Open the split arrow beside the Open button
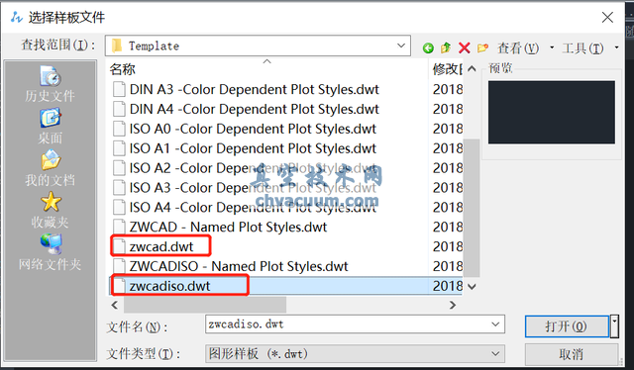Image resolution: width=634 pixels, height=370 pixels. [614, 326]
